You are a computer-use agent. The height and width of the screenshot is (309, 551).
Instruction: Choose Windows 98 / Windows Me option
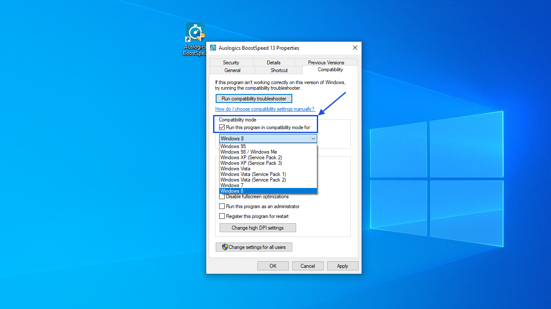click(268, 152)
